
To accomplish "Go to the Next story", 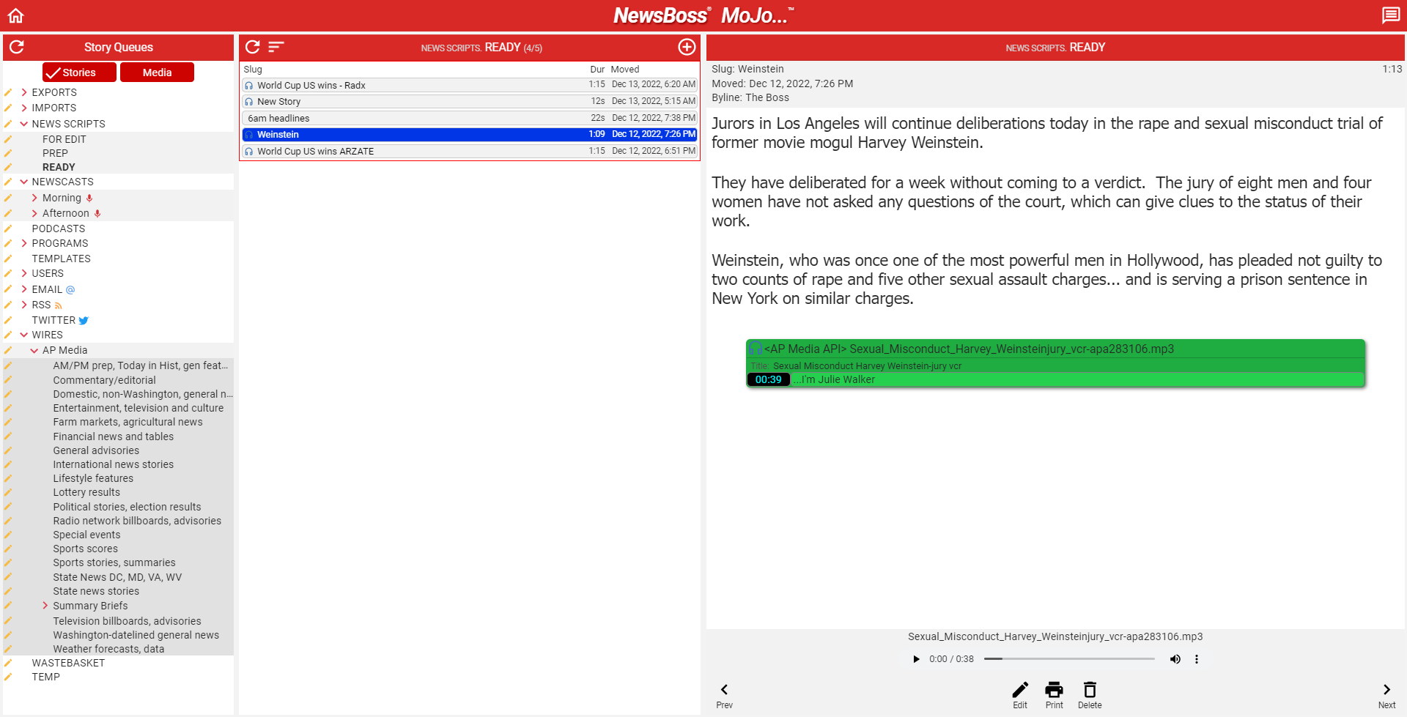I will click(x=1386, y=694).
